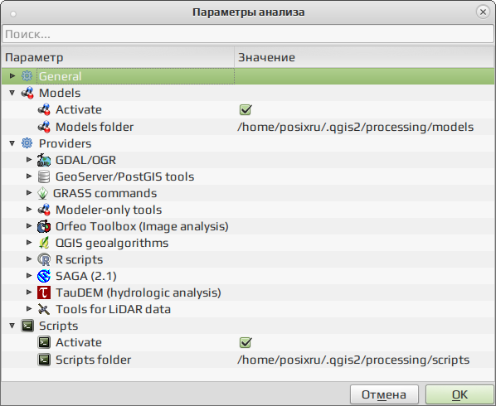496x406 pixels.
Task: Select the TauDEM (hydrologic analysis) label
Action: [139, 292]
